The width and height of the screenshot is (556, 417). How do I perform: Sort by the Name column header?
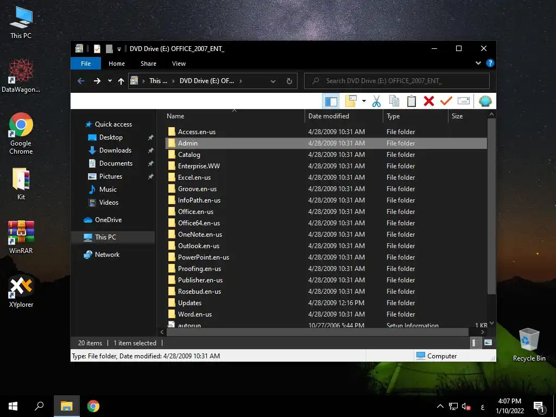click(x=235, y=116)
